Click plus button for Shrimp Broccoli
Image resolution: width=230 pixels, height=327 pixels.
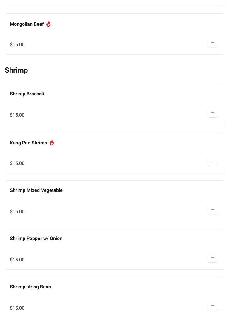(213, 113)
